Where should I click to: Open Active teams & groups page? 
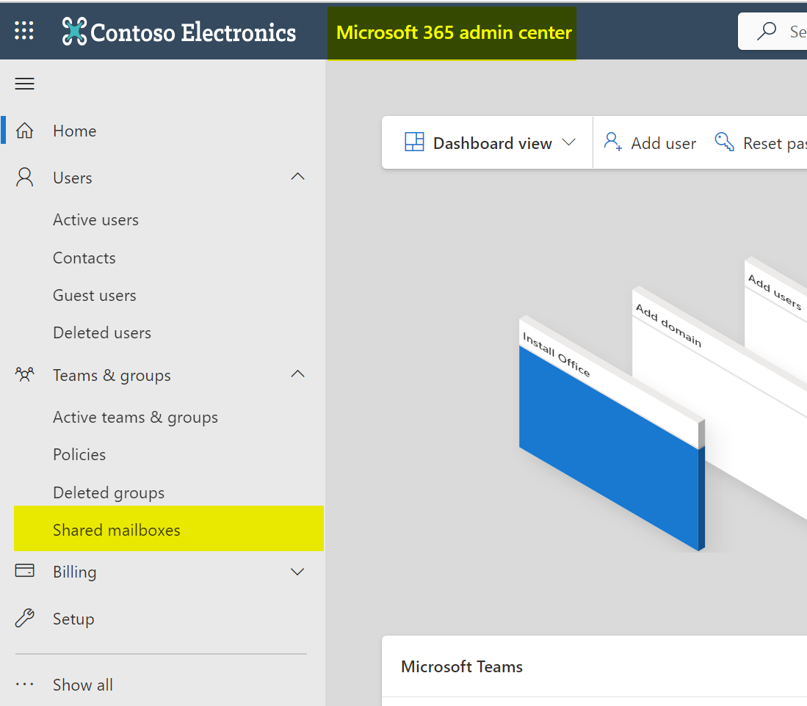135,418
